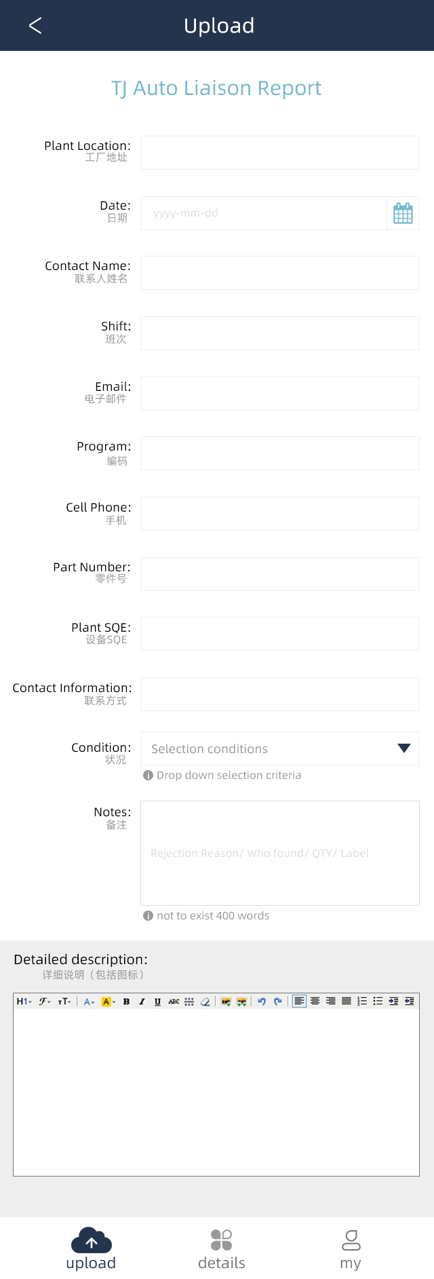
Task: Go back using the header arrow
Action: pyautogui.click(x=35, y=26)
